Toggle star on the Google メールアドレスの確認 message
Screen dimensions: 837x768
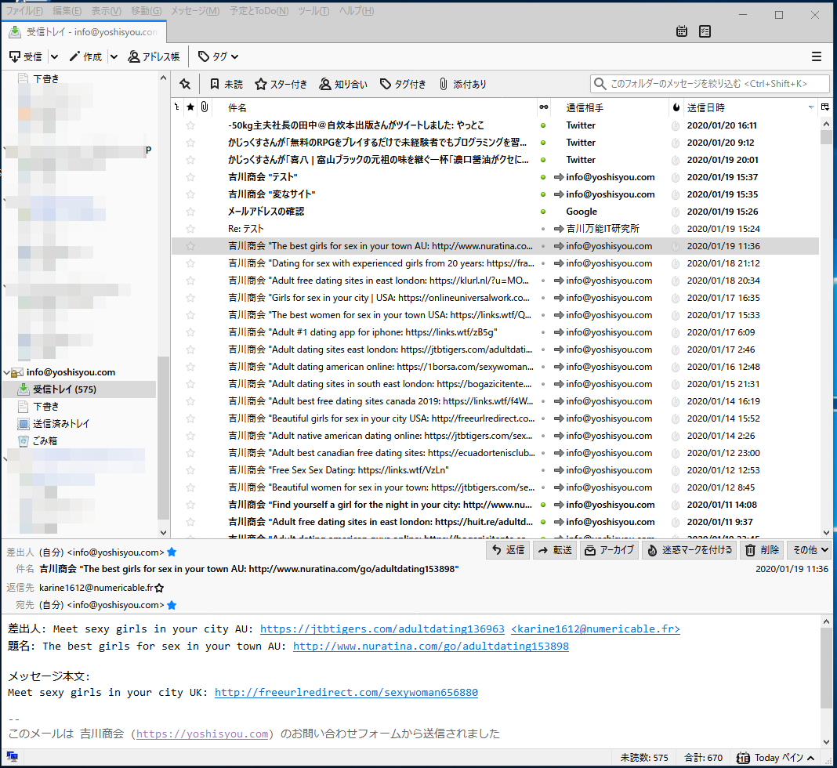[190, 212]
